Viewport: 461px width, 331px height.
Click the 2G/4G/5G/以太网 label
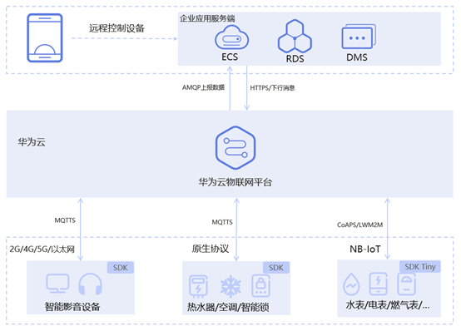[42, 249]
